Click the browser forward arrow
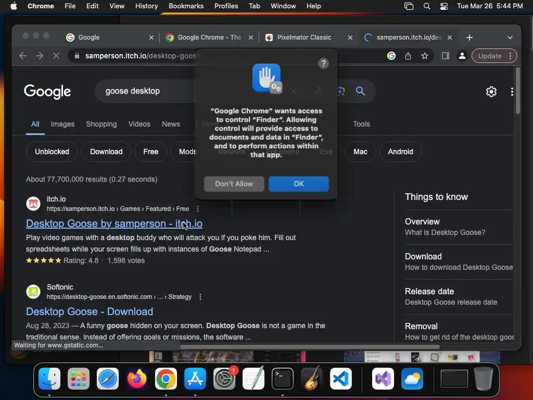 [x=40, y=56]
